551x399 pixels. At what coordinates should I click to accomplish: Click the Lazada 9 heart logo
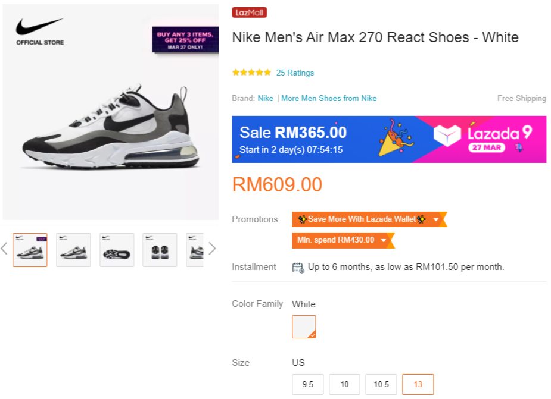point(447,137)
